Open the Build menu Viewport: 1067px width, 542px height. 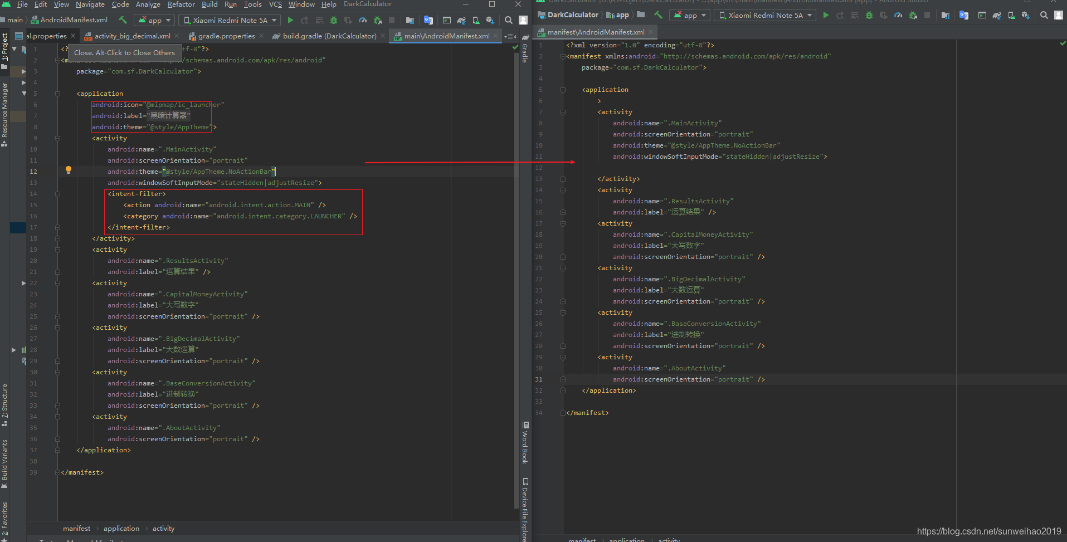pyautogui.click(x=209, y=4)
